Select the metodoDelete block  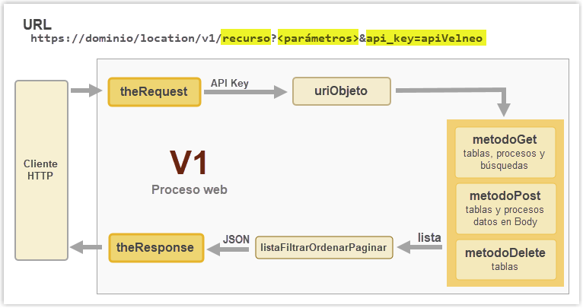pyautogui.click(x=505, y=258)
